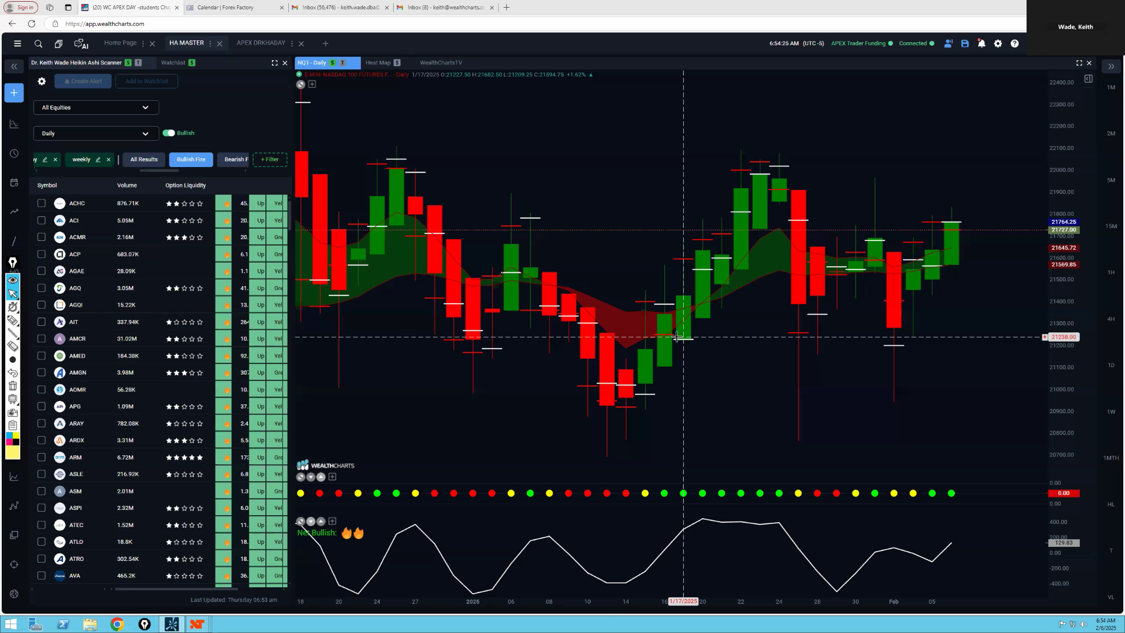This screenshot has height=633, width=1125.
Task: Open the hamburger main menu
Action: pos(18,43)
